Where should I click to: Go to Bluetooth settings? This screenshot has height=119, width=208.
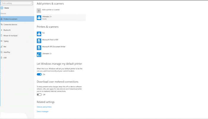(17, 30)
